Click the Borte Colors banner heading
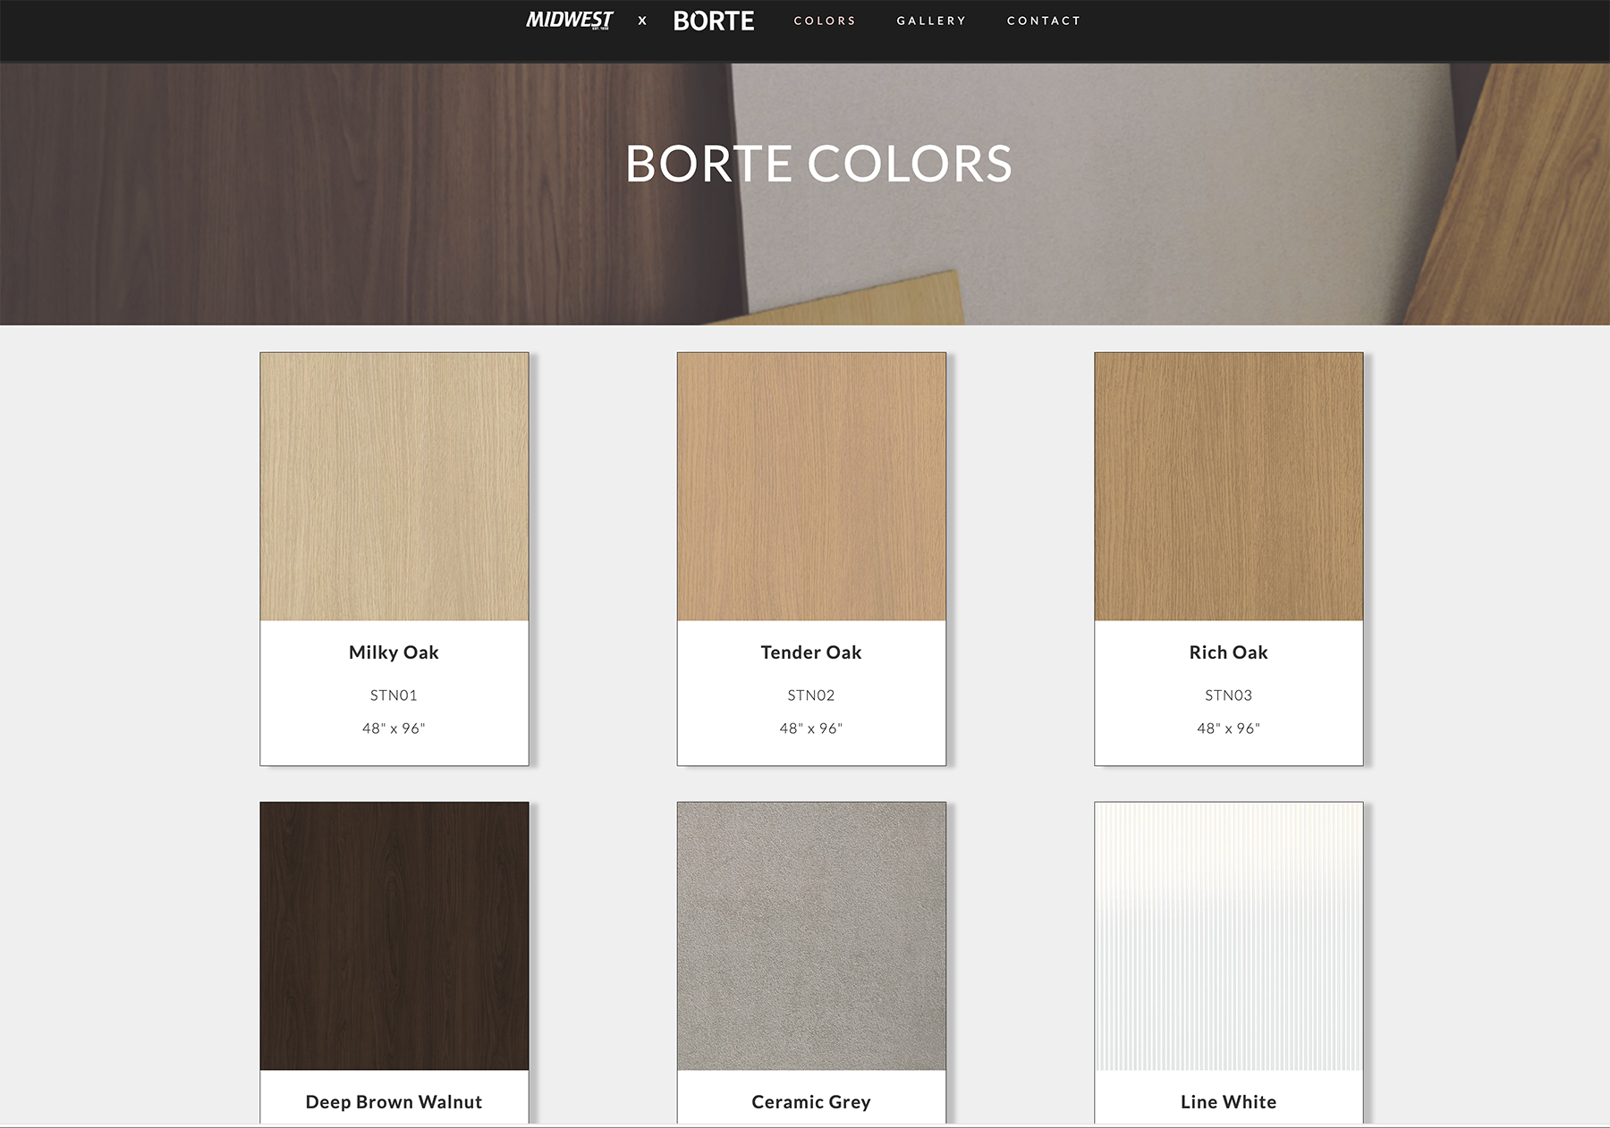The width and height of the screenshot is (1610, 1128). [x=818, y=164]
